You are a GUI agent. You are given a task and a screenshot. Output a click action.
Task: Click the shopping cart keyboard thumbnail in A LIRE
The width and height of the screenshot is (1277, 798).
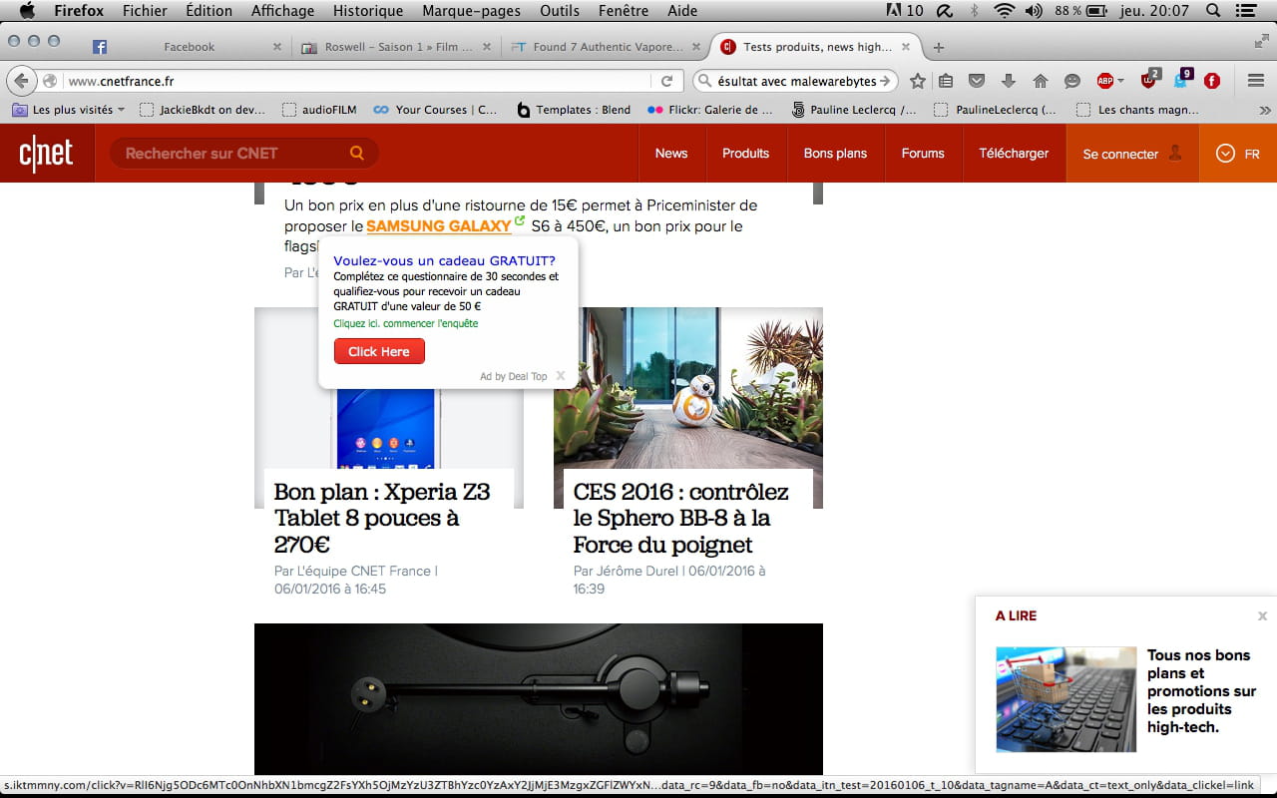point(1065,699)
